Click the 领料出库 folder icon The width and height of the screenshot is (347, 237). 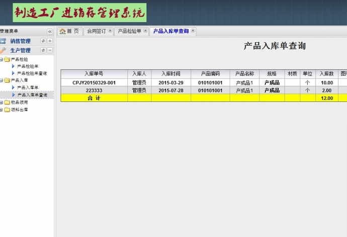coord(7,110)
